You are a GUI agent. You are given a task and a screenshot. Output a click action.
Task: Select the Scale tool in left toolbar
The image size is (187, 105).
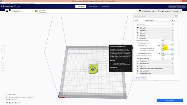tap(2, 49)
